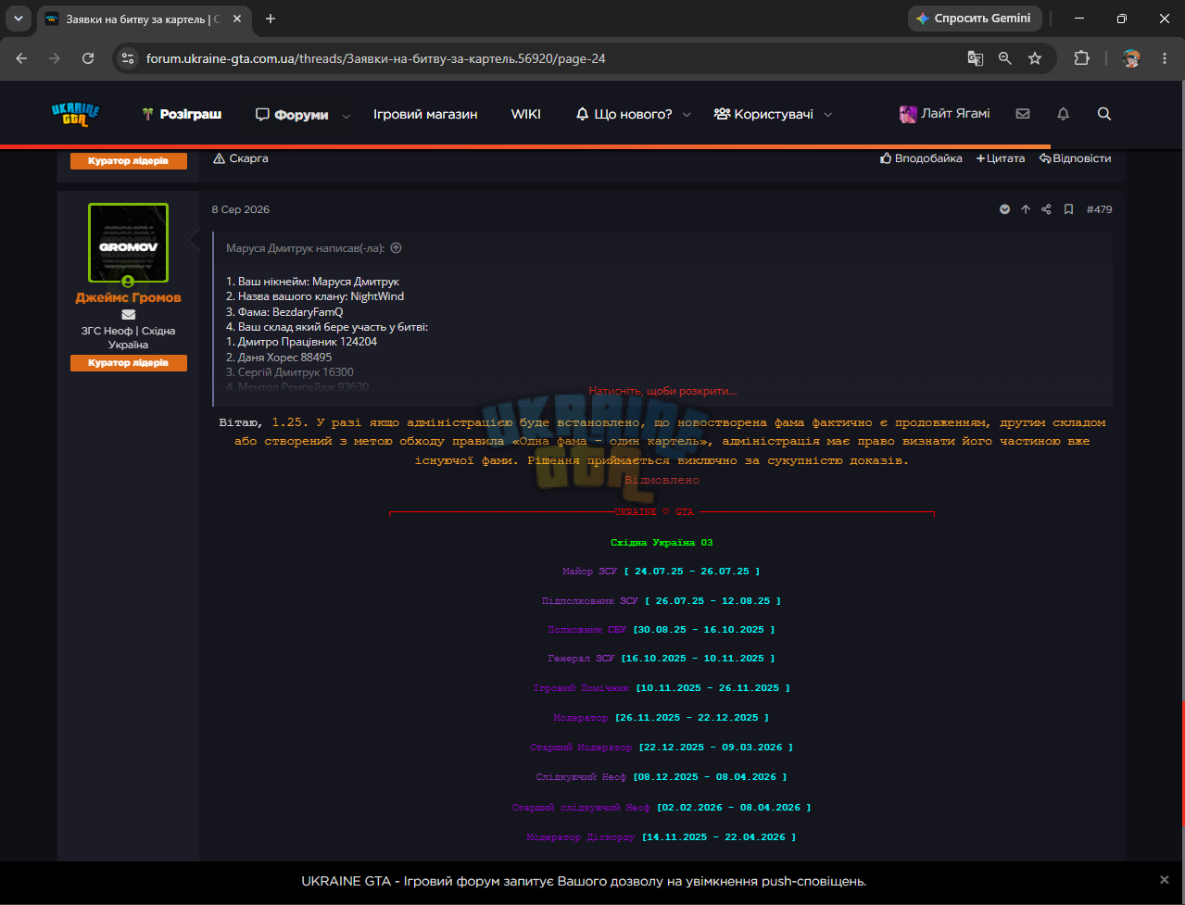Open the 8 Сер 2026 post date link
1185x905 pixels.
(x=240, y=209)
